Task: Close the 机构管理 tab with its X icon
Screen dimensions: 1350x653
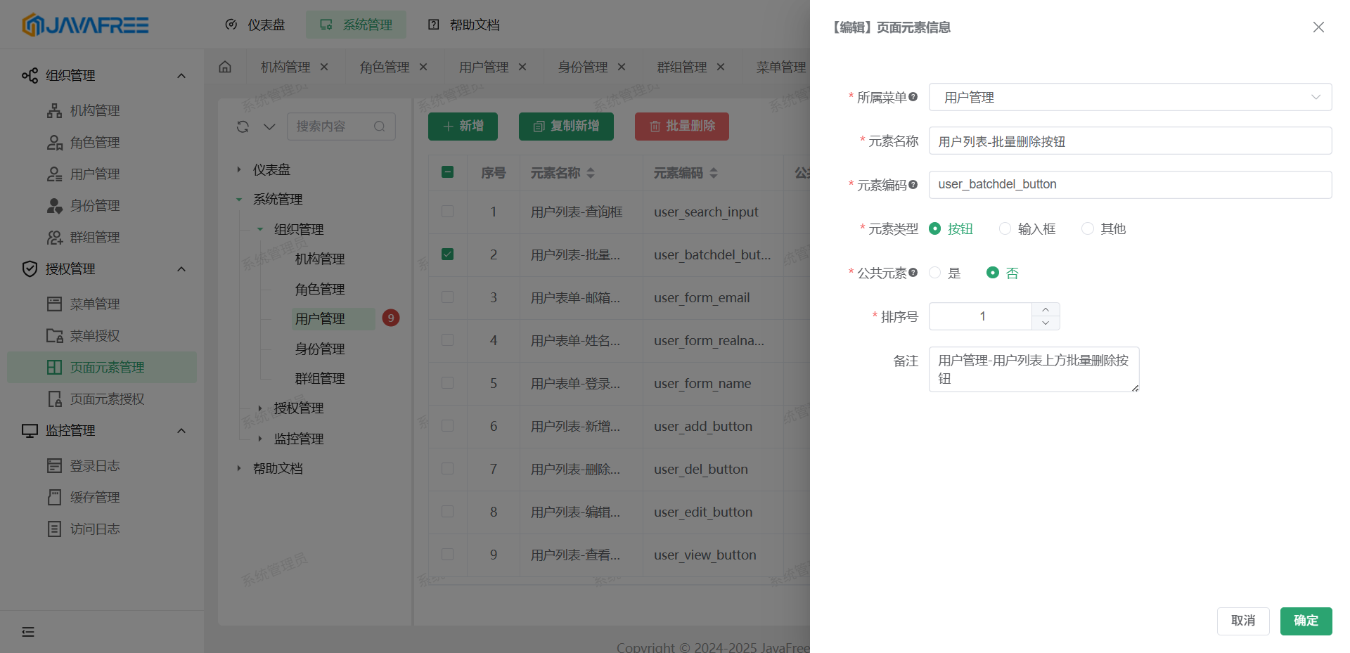Action: click(324, 67)
